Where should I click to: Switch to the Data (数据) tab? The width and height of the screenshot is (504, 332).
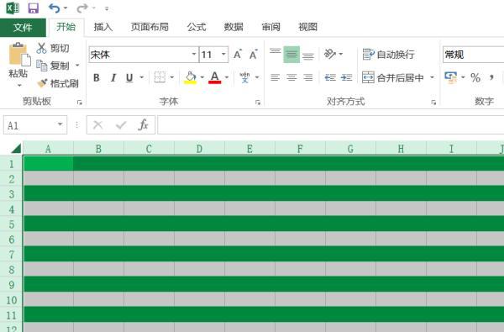pyautogui.click(x=234, y=27)
